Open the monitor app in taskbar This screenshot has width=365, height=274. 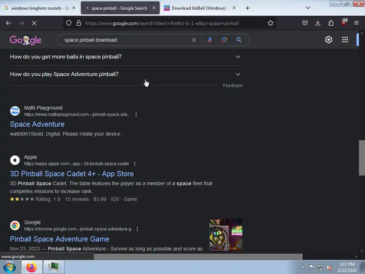tap(54, 267)
